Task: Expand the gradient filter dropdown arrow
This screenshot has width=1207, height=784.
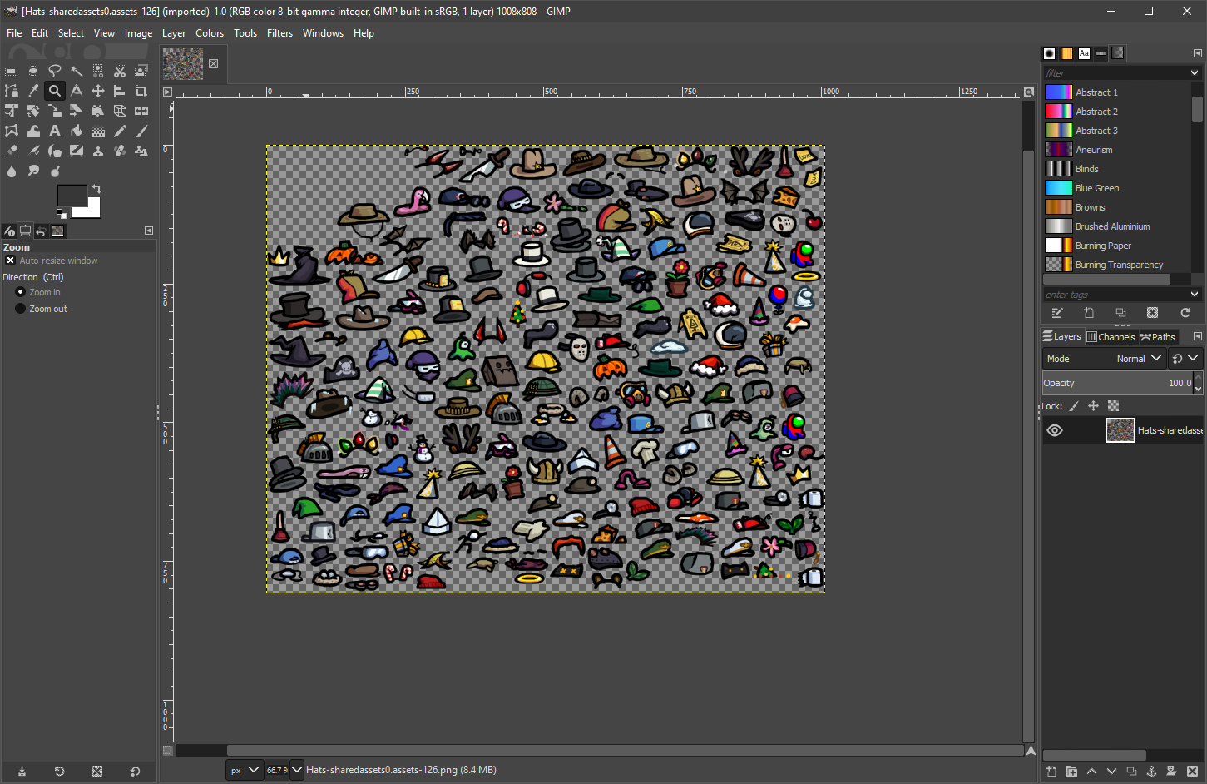Action: [1195, 73]
